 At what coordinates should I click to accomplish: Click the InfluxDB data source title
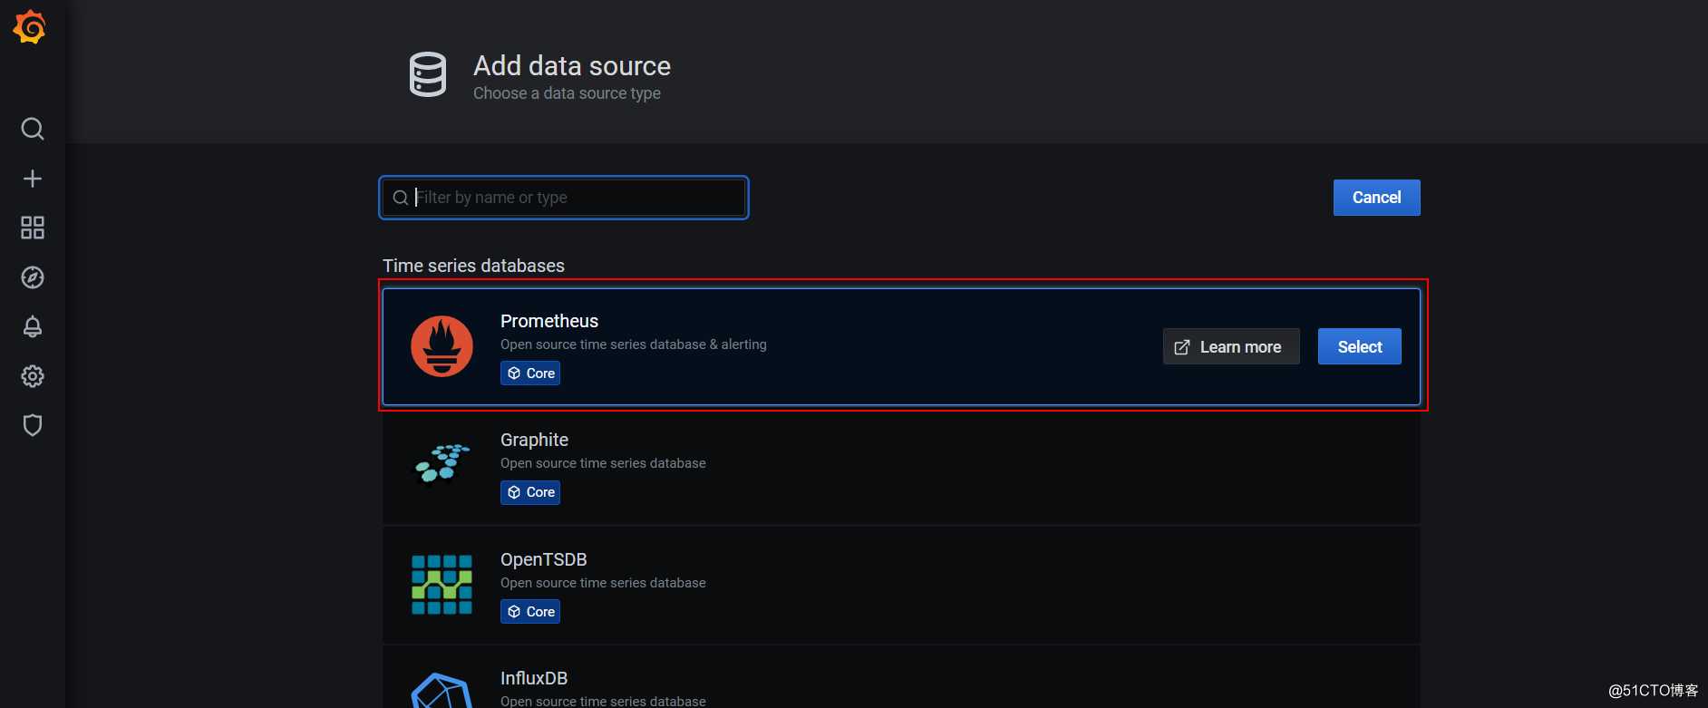point(534,678)
